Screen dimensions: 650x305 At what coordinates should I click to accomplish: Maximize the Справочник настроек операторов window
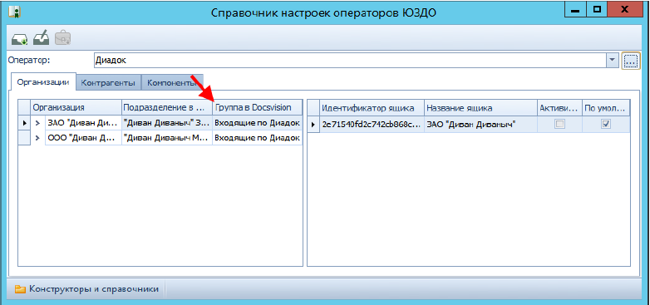pyautogui.click(x=598, y=9)
